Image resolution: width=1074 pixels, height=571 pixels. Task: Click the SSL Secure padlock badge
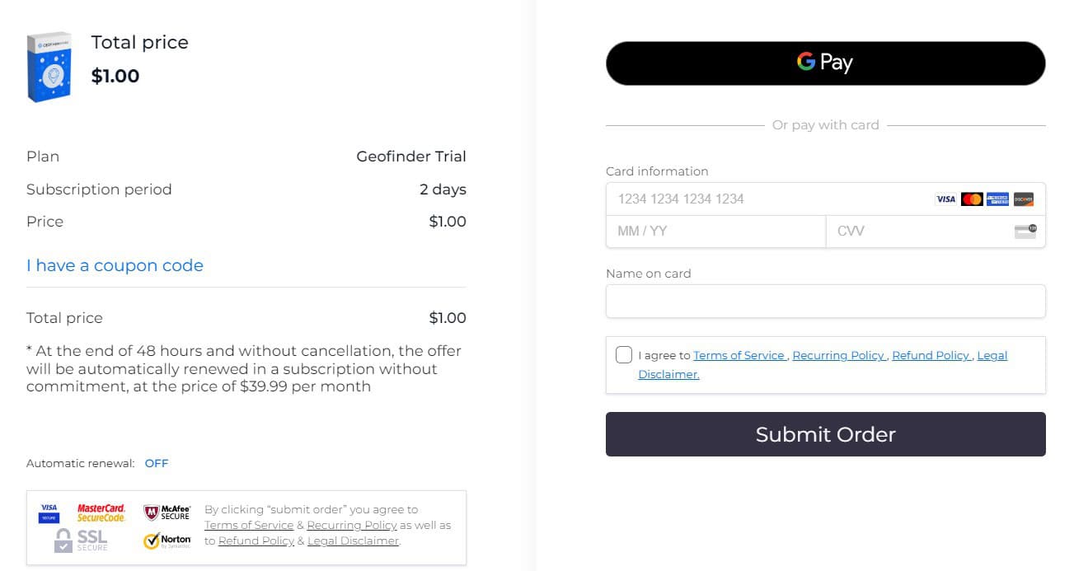(81, 540)
